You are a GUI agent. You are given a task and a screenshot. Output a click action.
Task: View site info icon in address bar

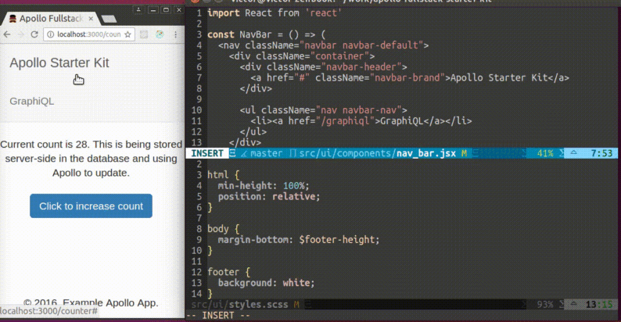click(52, 34)
